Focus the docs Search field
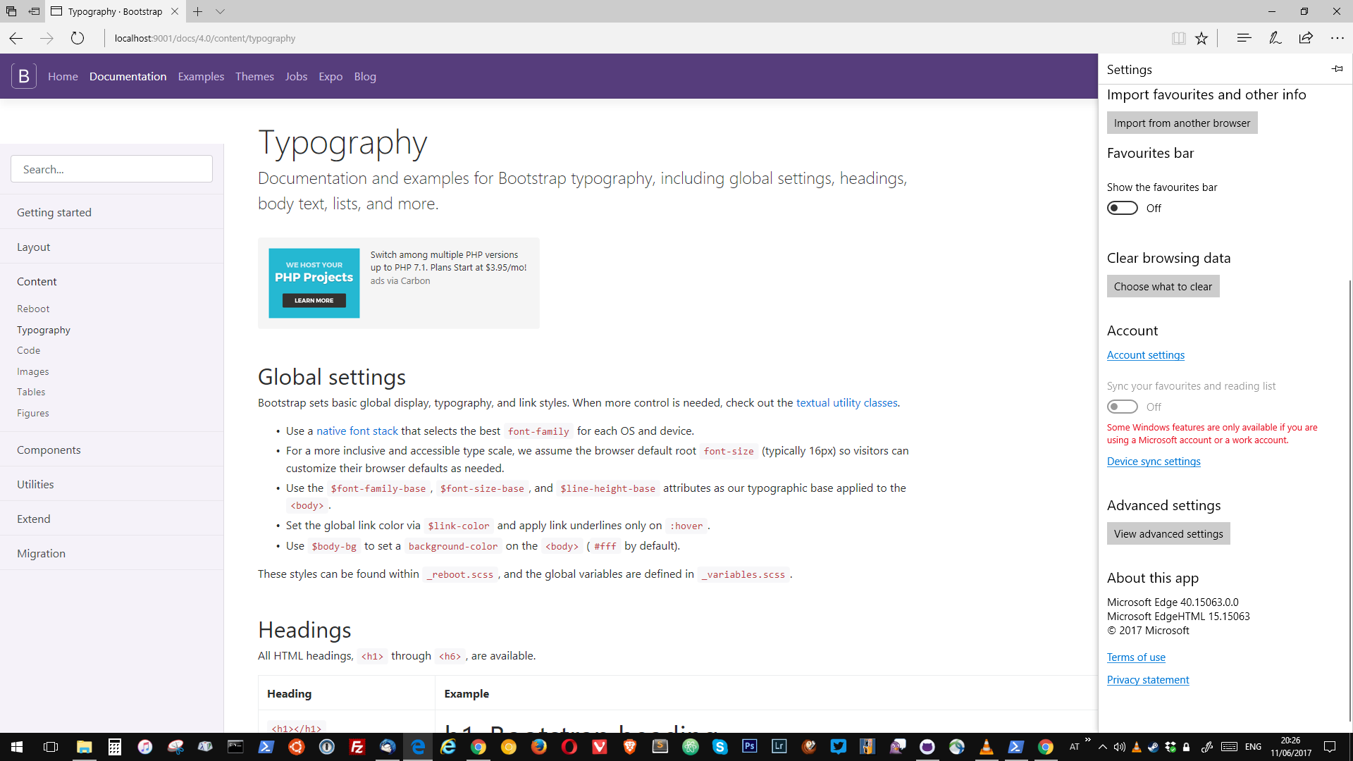 click(x=111, y=169)
